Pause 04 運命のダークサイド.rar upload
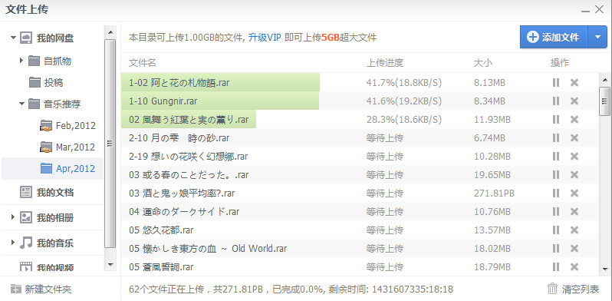Screen dimensions: 612x301 pos(556,211)
